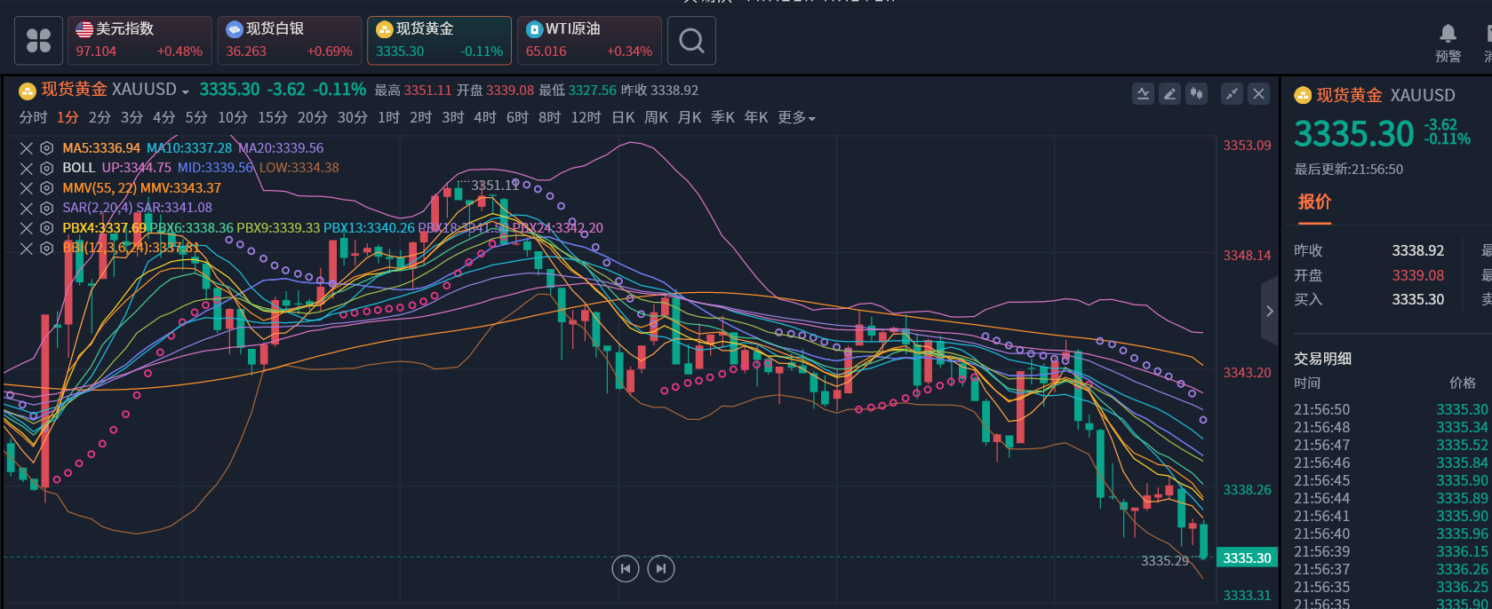Close the chart panel with X icon
The height and width of the screenshot is (609, 1492).
1258,93
